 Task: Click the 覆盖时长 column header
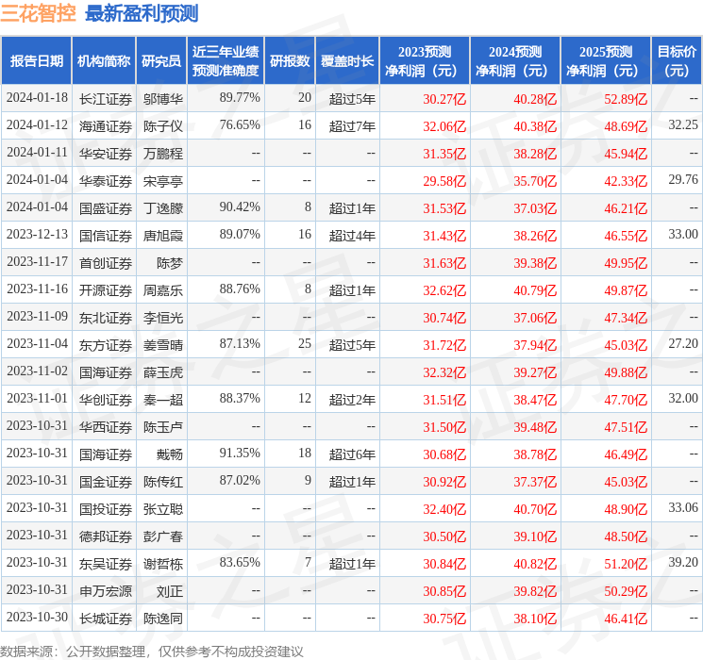[x=347, y=61]
